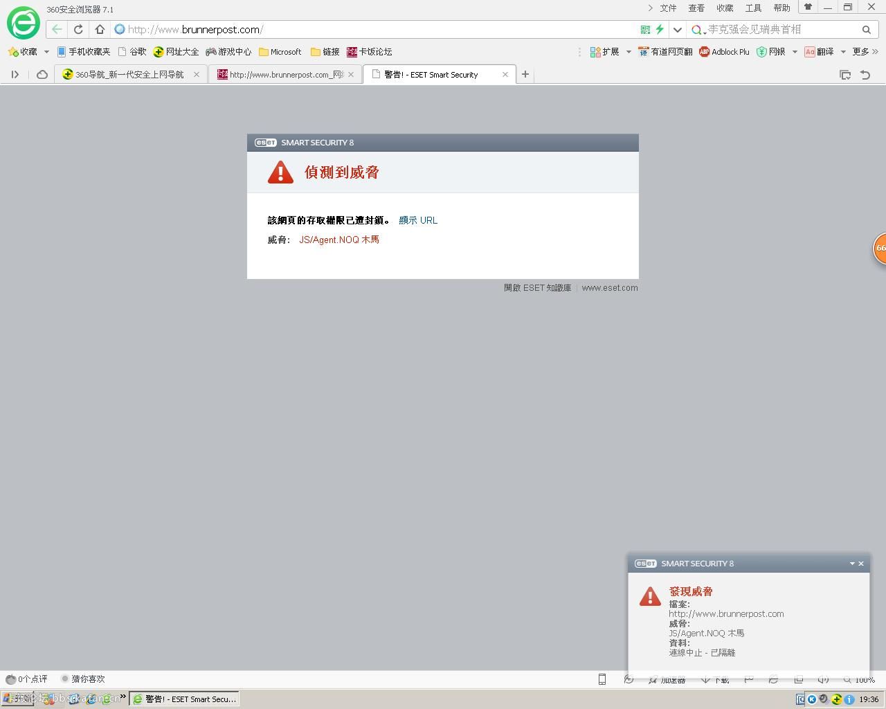The image size is (886, 709).
Task: Open the 卡饭论坛 bookmark
Action: (x=369, y=52)
